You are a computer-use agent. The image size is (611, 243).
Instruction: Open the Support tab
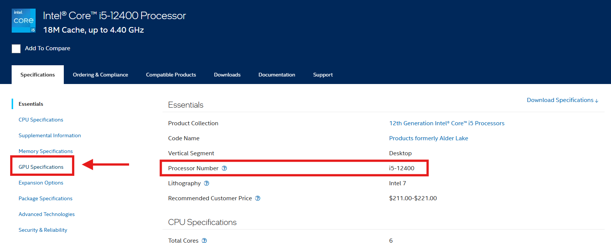click(x=323, y=75)
